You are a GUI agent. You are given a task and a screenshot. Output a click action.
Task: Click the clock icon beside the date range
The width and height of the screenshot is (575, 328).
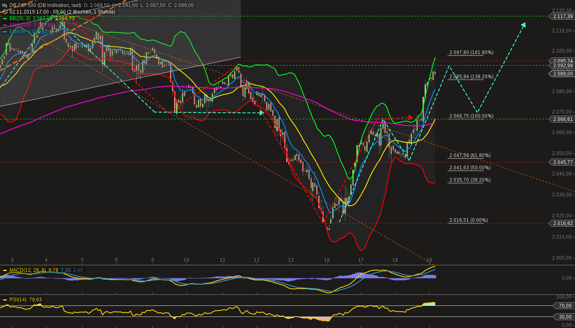click(x=5, y=12)
